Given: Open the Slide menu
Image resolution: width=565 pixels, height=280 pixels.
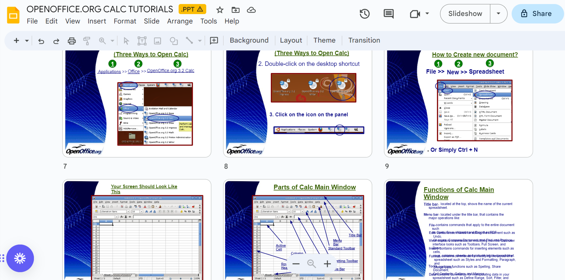Looking at the screenshot, I should coord(152,21).
